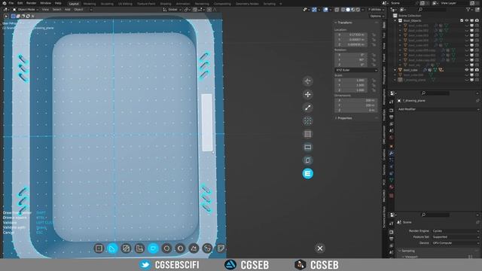
Task: Open the Render menu
Action: click(x=32, y=3)
